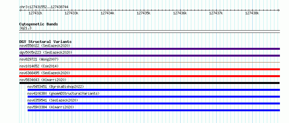Select blue bar under nsv5453451
The width and height of the screenshot is (289, 123).
point(154,90)
